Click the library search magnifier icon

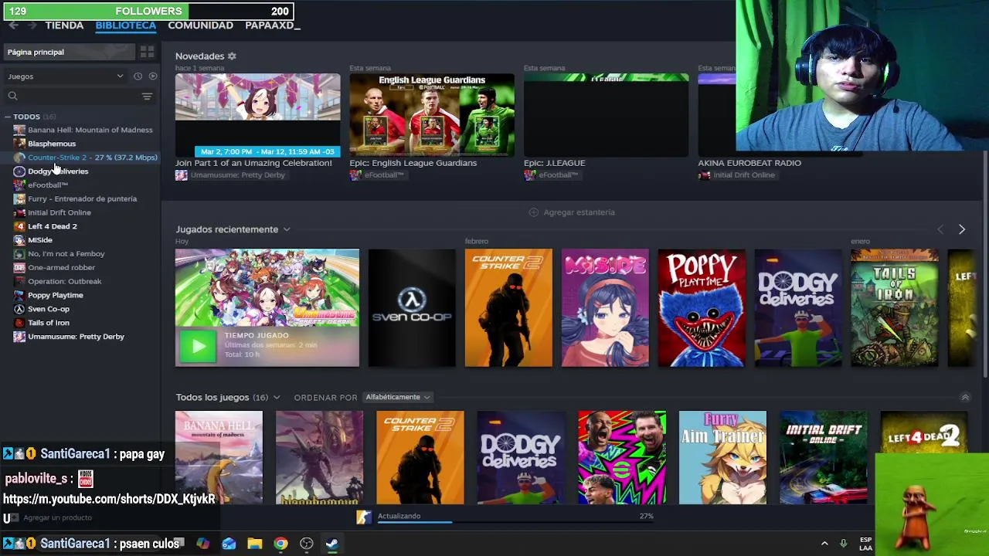[x=12, y=96]
